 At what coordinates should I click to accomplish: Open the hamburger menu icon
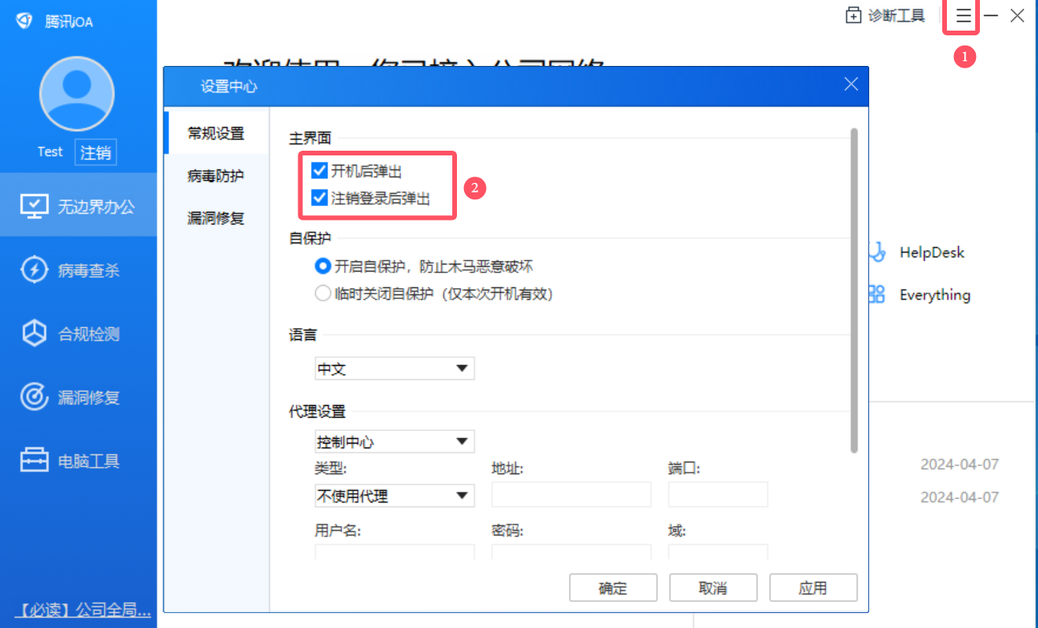[963, 16]
